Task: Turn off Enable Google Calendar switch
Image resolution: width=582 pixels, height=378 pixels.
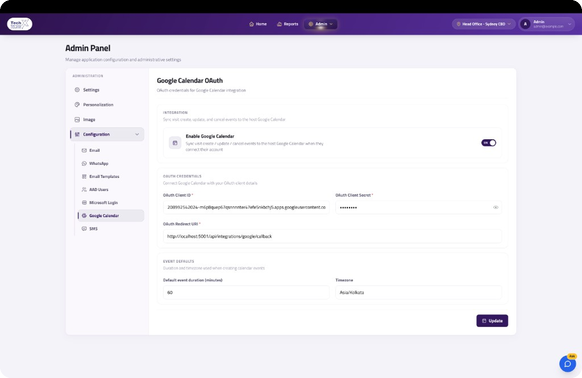Action: click(488, 143)
